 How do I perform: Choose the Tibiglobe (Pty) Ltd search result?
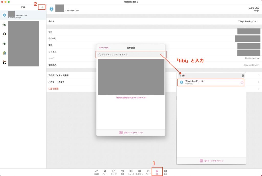211,82
